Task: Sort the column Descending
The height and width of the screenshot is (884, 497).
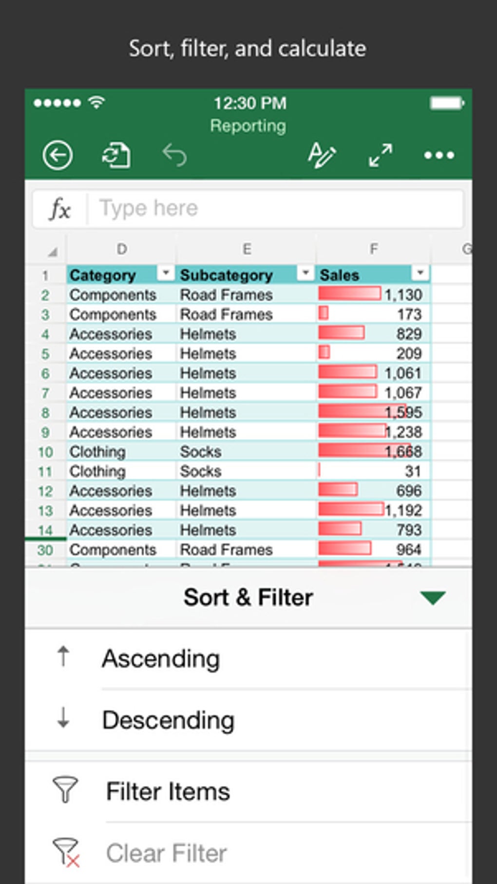Action: coord(168,720)
